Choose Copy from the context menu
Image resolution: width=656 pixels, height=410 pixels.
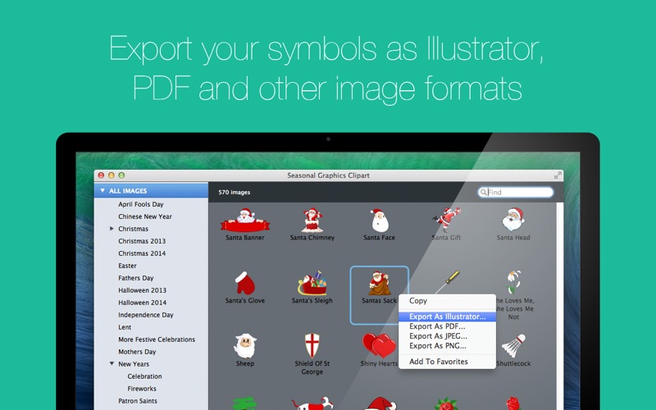(447, 301)
